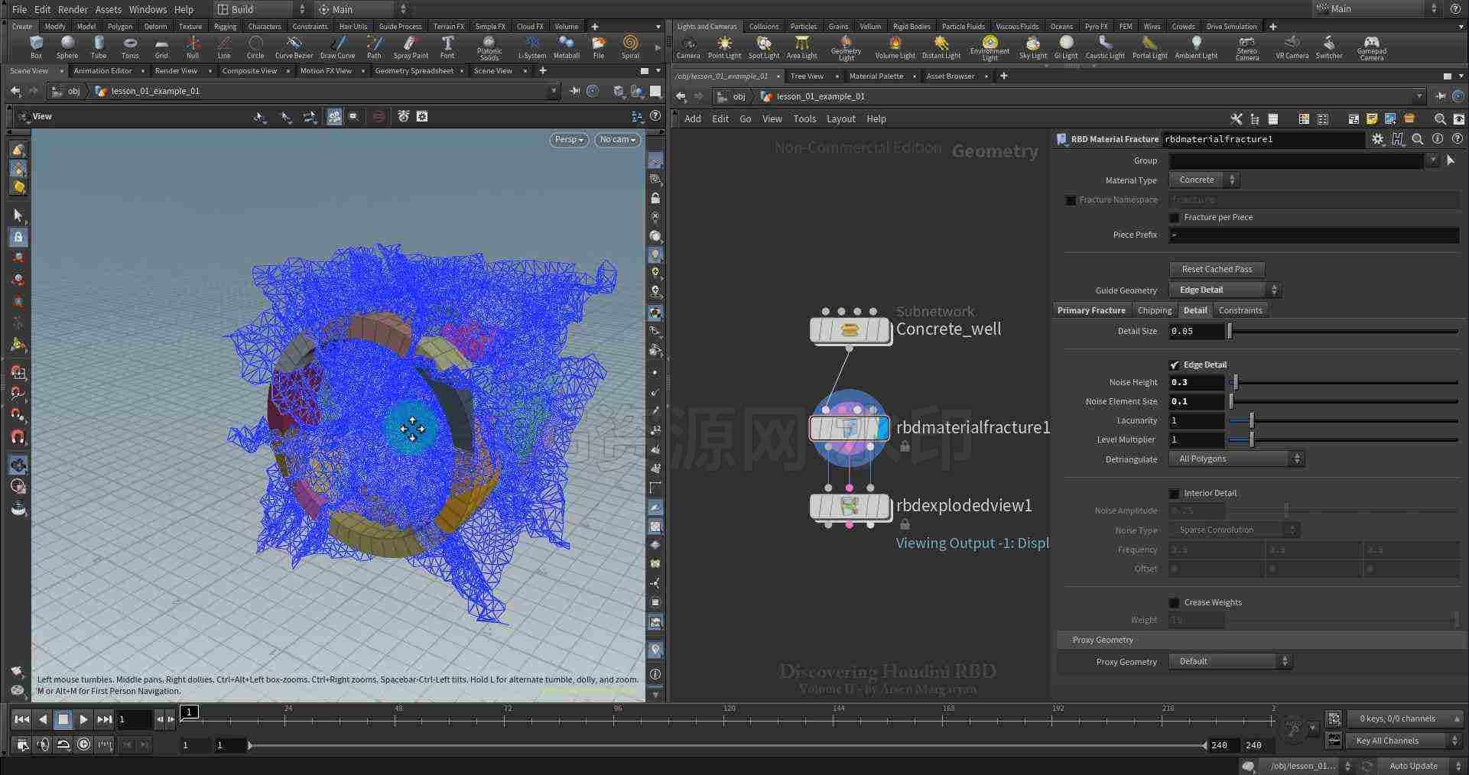This screenshot has height=775, width=1469.
Task: Select the Torus shelf tool
Action: [130, 47]
